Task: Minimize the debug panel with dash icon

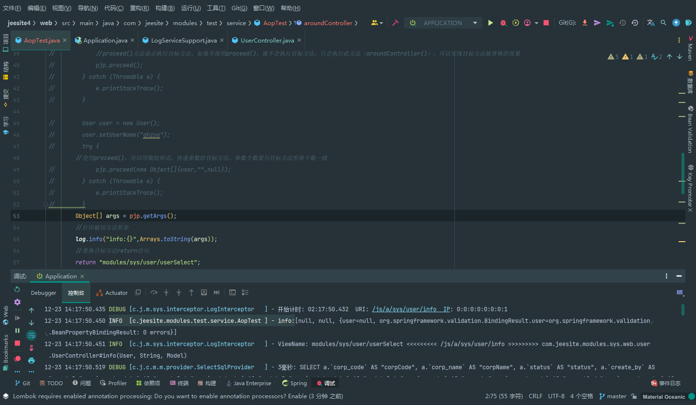Action: coord(680,276)
